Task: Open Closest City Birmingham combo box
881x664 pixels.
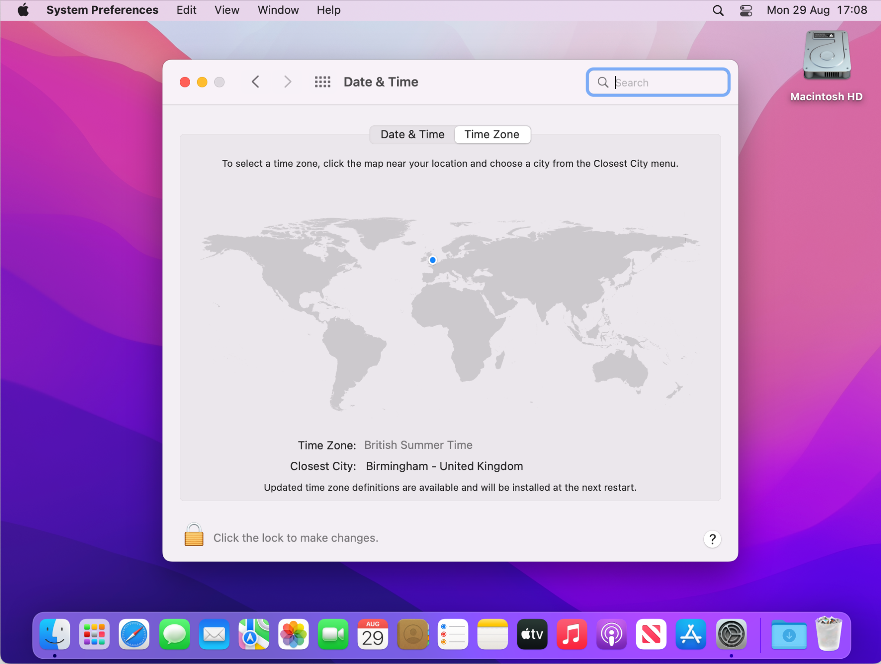Action: click(x=444, y=466)
